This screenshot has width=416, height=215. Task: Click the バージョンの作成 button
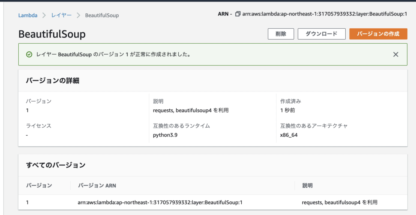378,34
